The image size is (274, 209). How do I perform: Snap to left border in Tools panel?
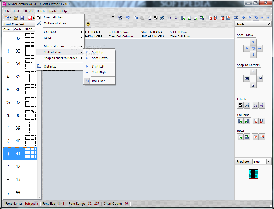pyautogui.click(x=247, y=78)
